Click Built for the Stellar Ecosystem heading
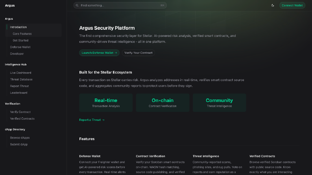This screenshot has width=312, height=175. [x=105, y=73]
